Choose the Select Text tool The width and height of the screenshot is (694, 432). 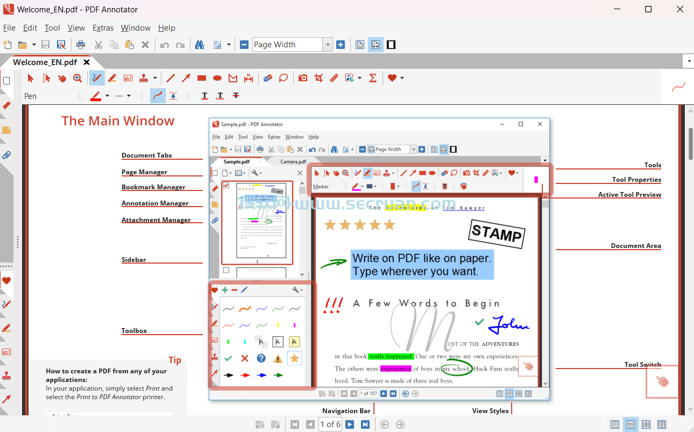point(46,78)
